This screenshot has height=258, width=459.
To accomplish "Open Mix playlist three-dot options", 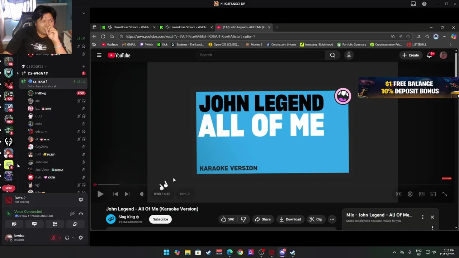I will 423,217.
